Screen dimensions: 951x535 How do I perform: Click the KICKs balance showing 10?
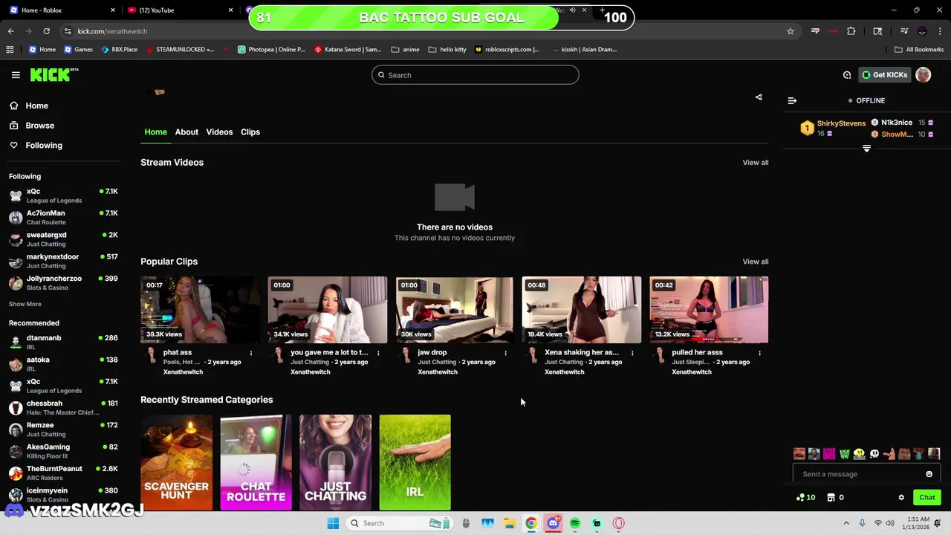(x=805, y=498)
